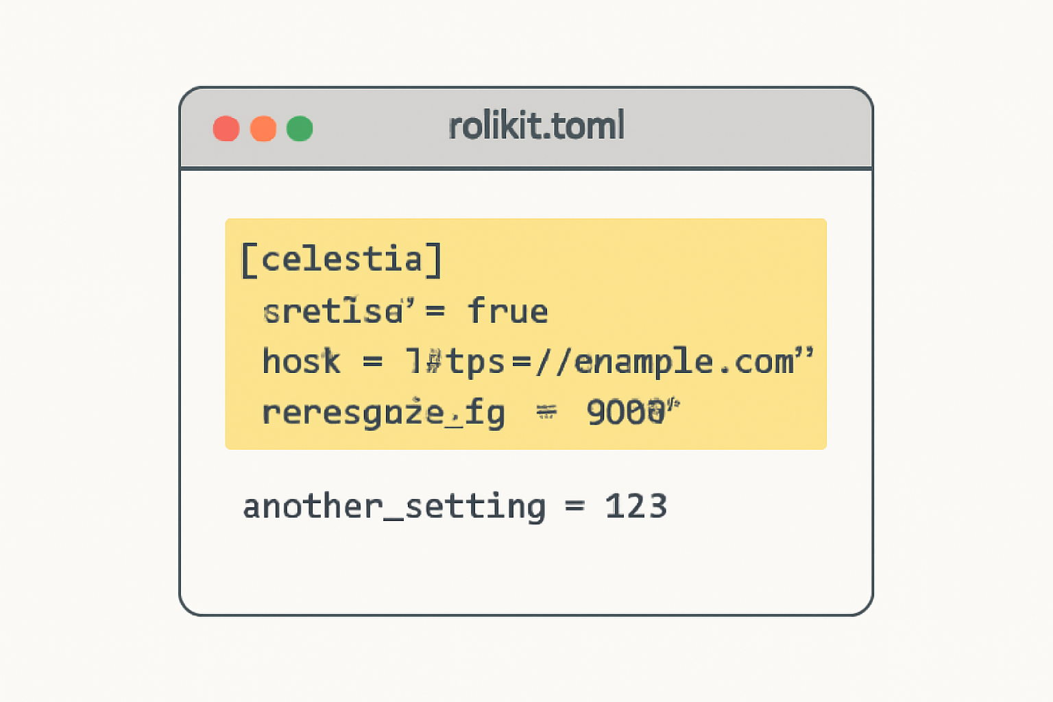Click the orange minimize window button
Screen dimensions: 1053x702
(263, 129)
